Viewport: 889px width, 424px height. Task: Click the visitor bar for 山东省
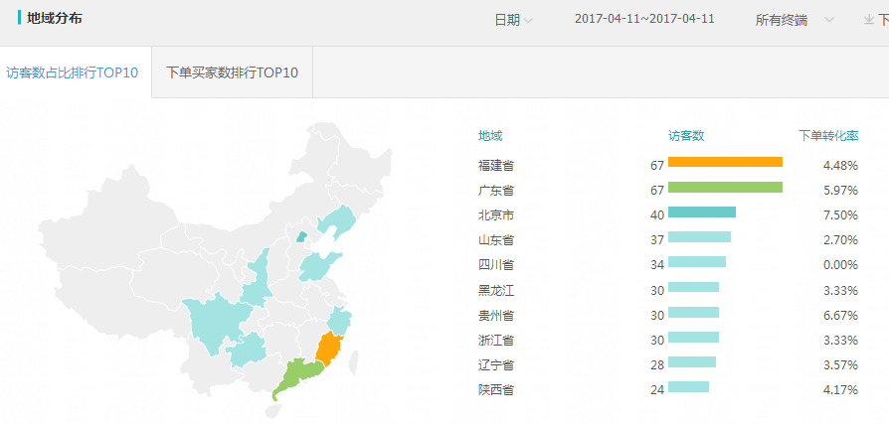tap(700, 236)
